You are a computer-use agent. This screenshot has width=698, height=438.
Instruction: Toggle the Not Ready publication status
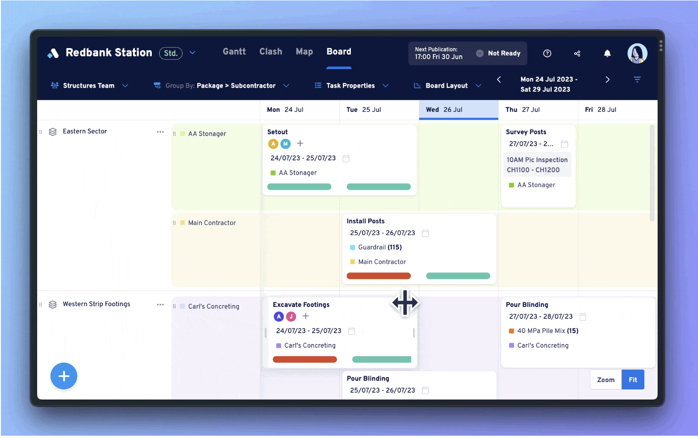click(498, 54)
